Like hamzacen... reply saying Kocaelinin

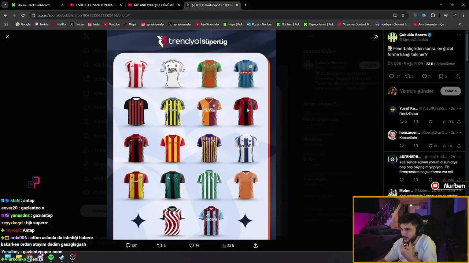(431, 146)
